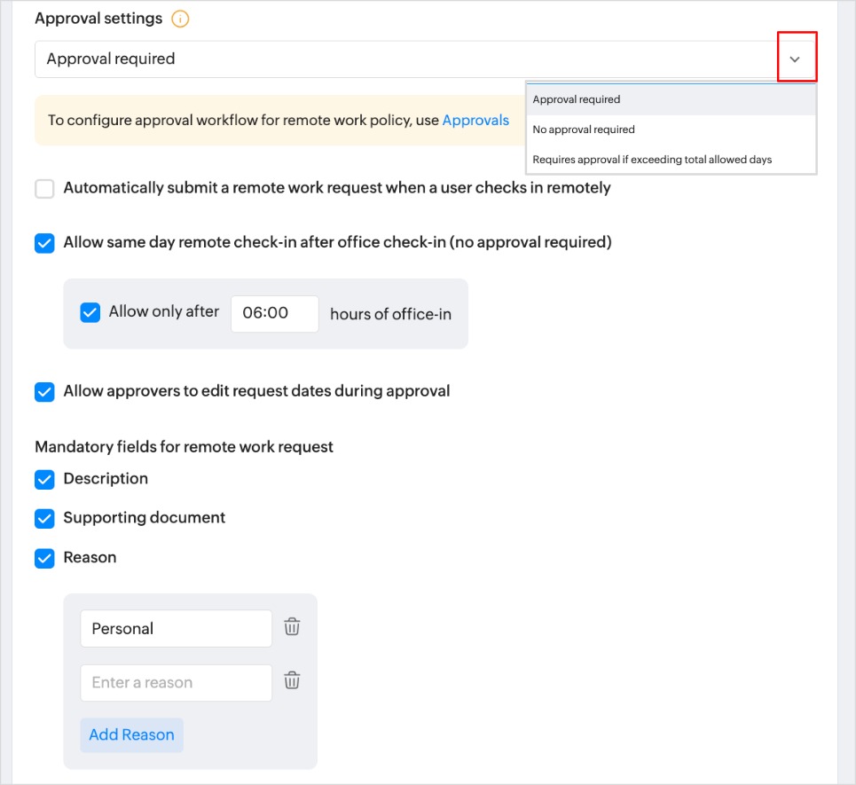Click the 06:00 hours input field

pyautogui.click(x=274, y=314)
